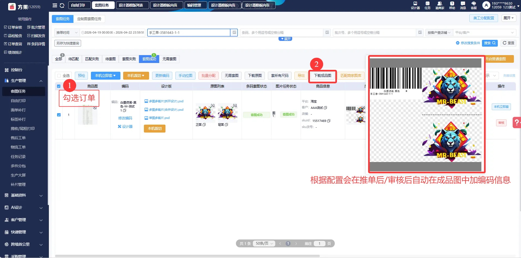
Task: Open the 客服 customer service icon
Action: coord(474,5)
